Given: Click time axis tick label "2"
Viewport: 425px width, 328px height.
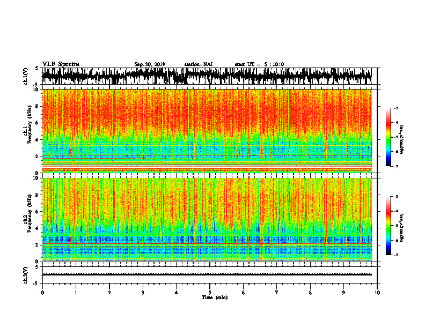Looking at the screenshot, I should coord(109,293).
